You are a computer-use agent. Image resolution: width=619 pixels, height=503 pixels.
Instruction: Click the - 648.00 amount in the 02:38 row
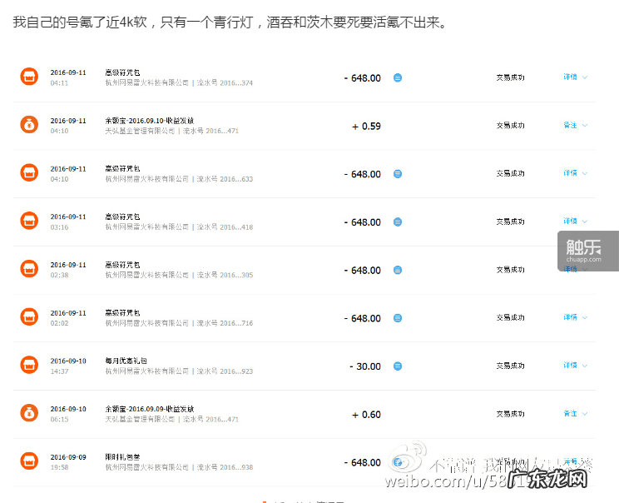[x=363, y=271]
